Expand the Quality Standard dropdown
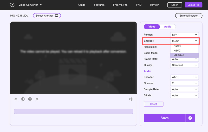The width and height of the screenshot is (208, 132). click(x=184, y=65)
